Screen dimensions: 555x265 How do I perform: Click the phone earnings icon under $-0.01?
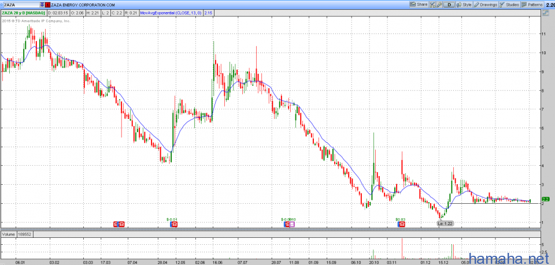[174, 224]
